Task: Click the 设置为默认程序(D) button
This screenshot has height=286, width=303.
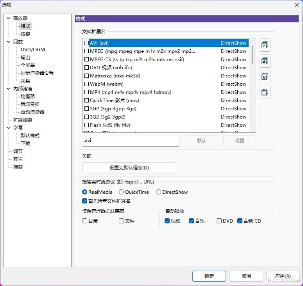Action: tap(129, 168)
